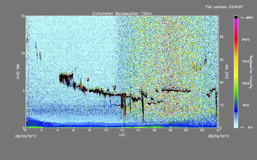Click the 08/06/2013 end date label
Viewport: 257px width, 160px height.
218,136
